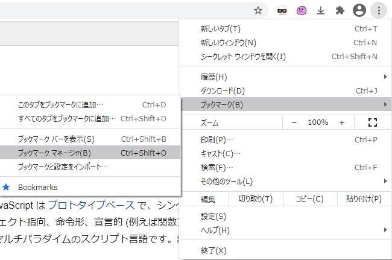Open the downloads arrow icon
The height and width of the screenshot is (260, 392).
(x=321, y=10)
